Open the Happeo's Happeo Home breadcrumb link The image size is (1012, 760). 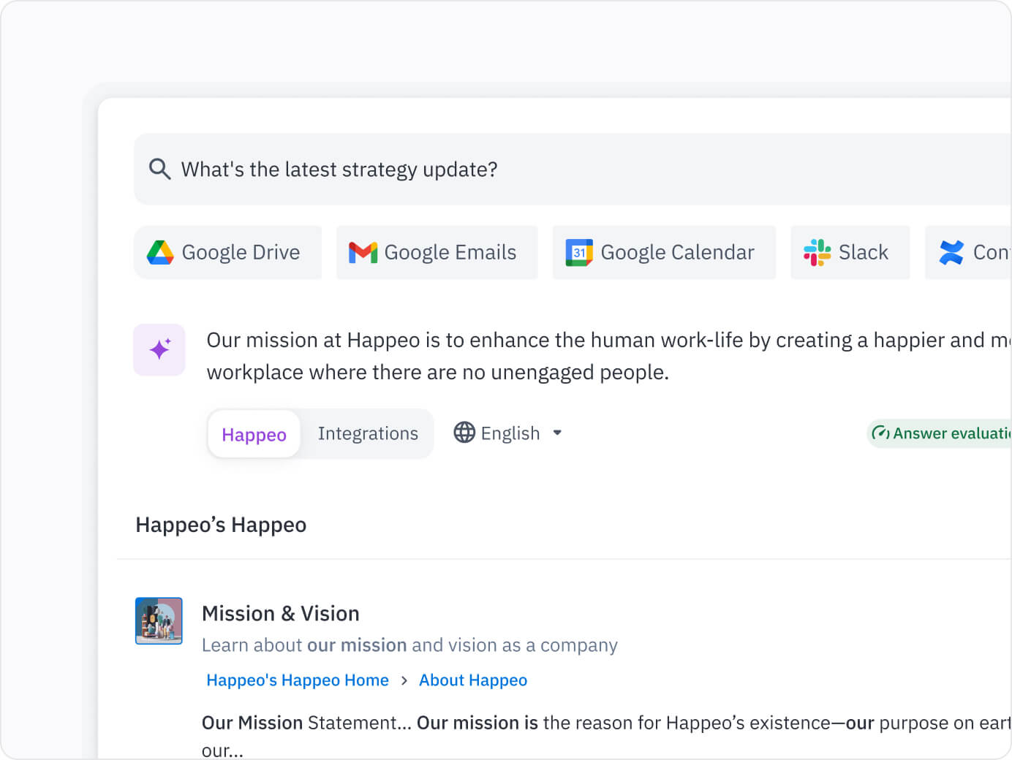click(298, 680)
